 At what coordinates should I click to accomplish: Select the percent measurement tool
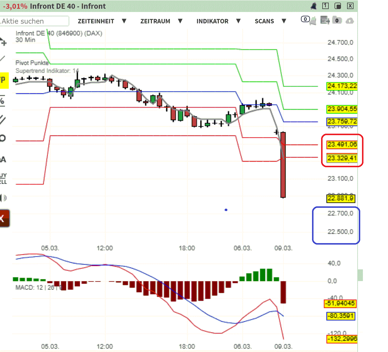coord(3,101)
